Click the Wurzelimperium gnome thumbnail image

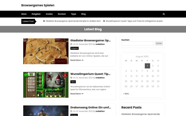click(46, 85)
